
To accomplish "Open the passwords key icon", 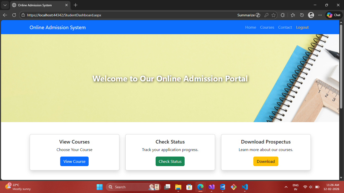I will pos(266,15).
